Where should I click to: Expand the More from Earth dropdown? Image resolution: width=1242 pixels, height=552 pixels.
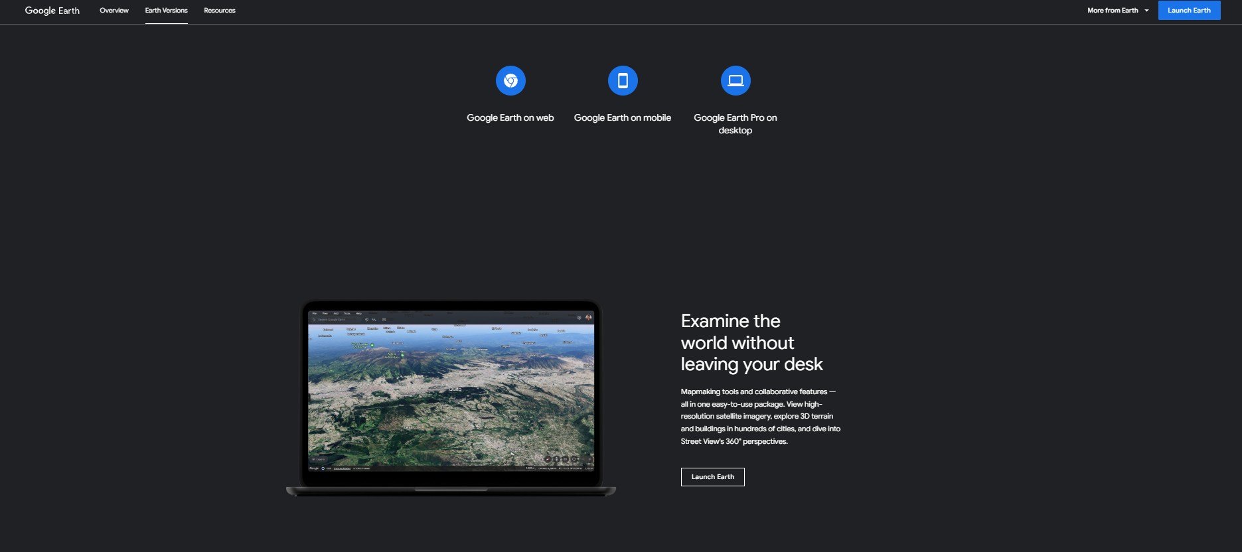click(x=1118, y=11)
